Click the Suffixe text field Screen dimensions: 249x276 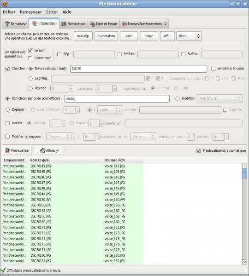222,54
